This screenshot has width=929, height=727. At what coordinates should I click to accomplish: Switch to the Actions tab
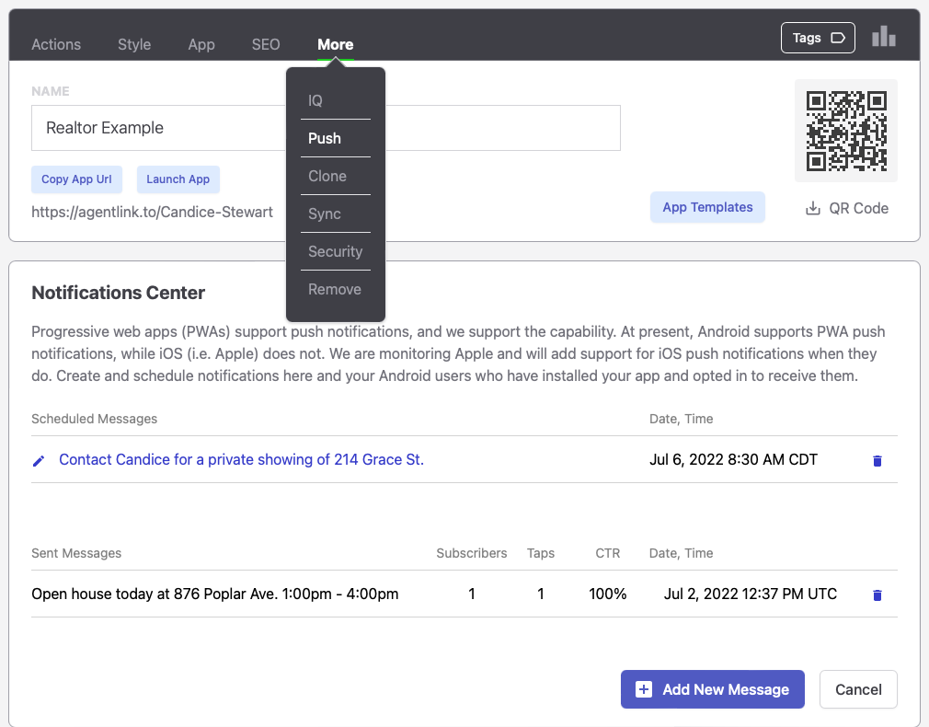[x=56, y=44]
